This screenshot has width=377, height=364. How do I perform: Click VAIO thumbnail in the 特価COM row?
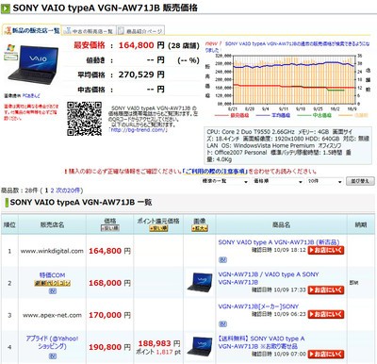coord(200,282)
